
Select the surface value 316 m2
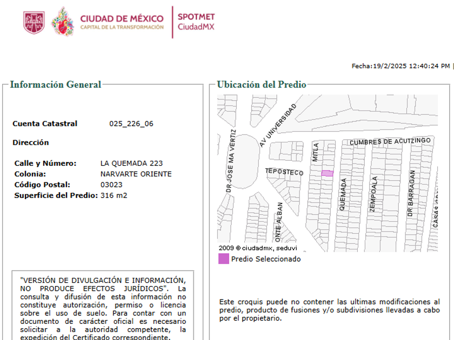click(x=113, y=195)
